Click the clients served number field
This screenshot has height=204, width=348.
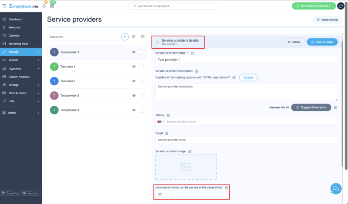[x=163, y=194]
